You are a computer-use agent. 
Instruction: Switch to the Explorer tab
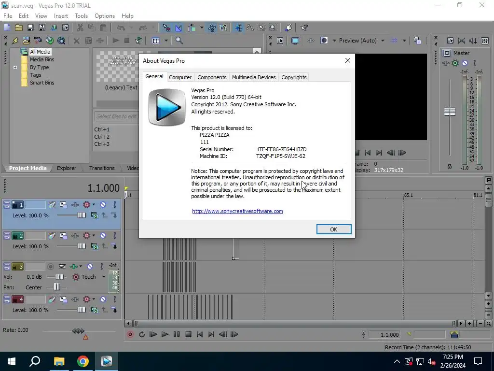pyautogui.click(x=67, y=168)
